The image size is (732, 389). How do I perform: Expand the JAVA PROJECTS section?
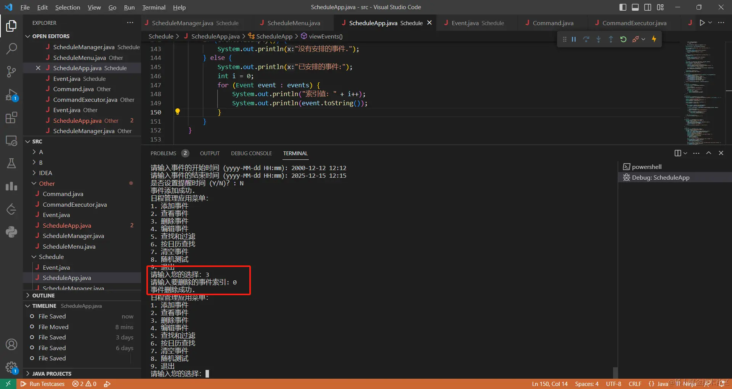(x=82, y=374)
